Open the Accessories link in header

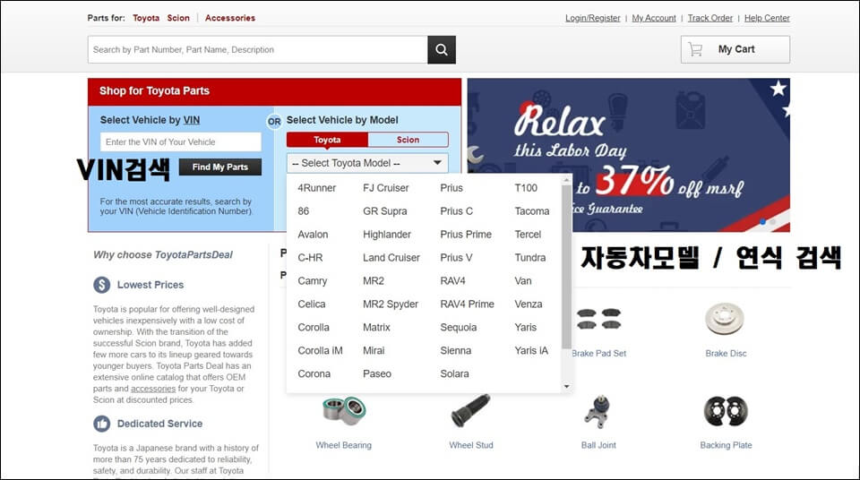click(230, 18)
